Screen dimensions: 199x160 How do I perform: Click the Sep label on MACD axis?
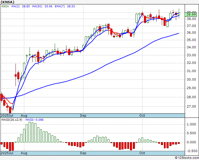(83, 153)
